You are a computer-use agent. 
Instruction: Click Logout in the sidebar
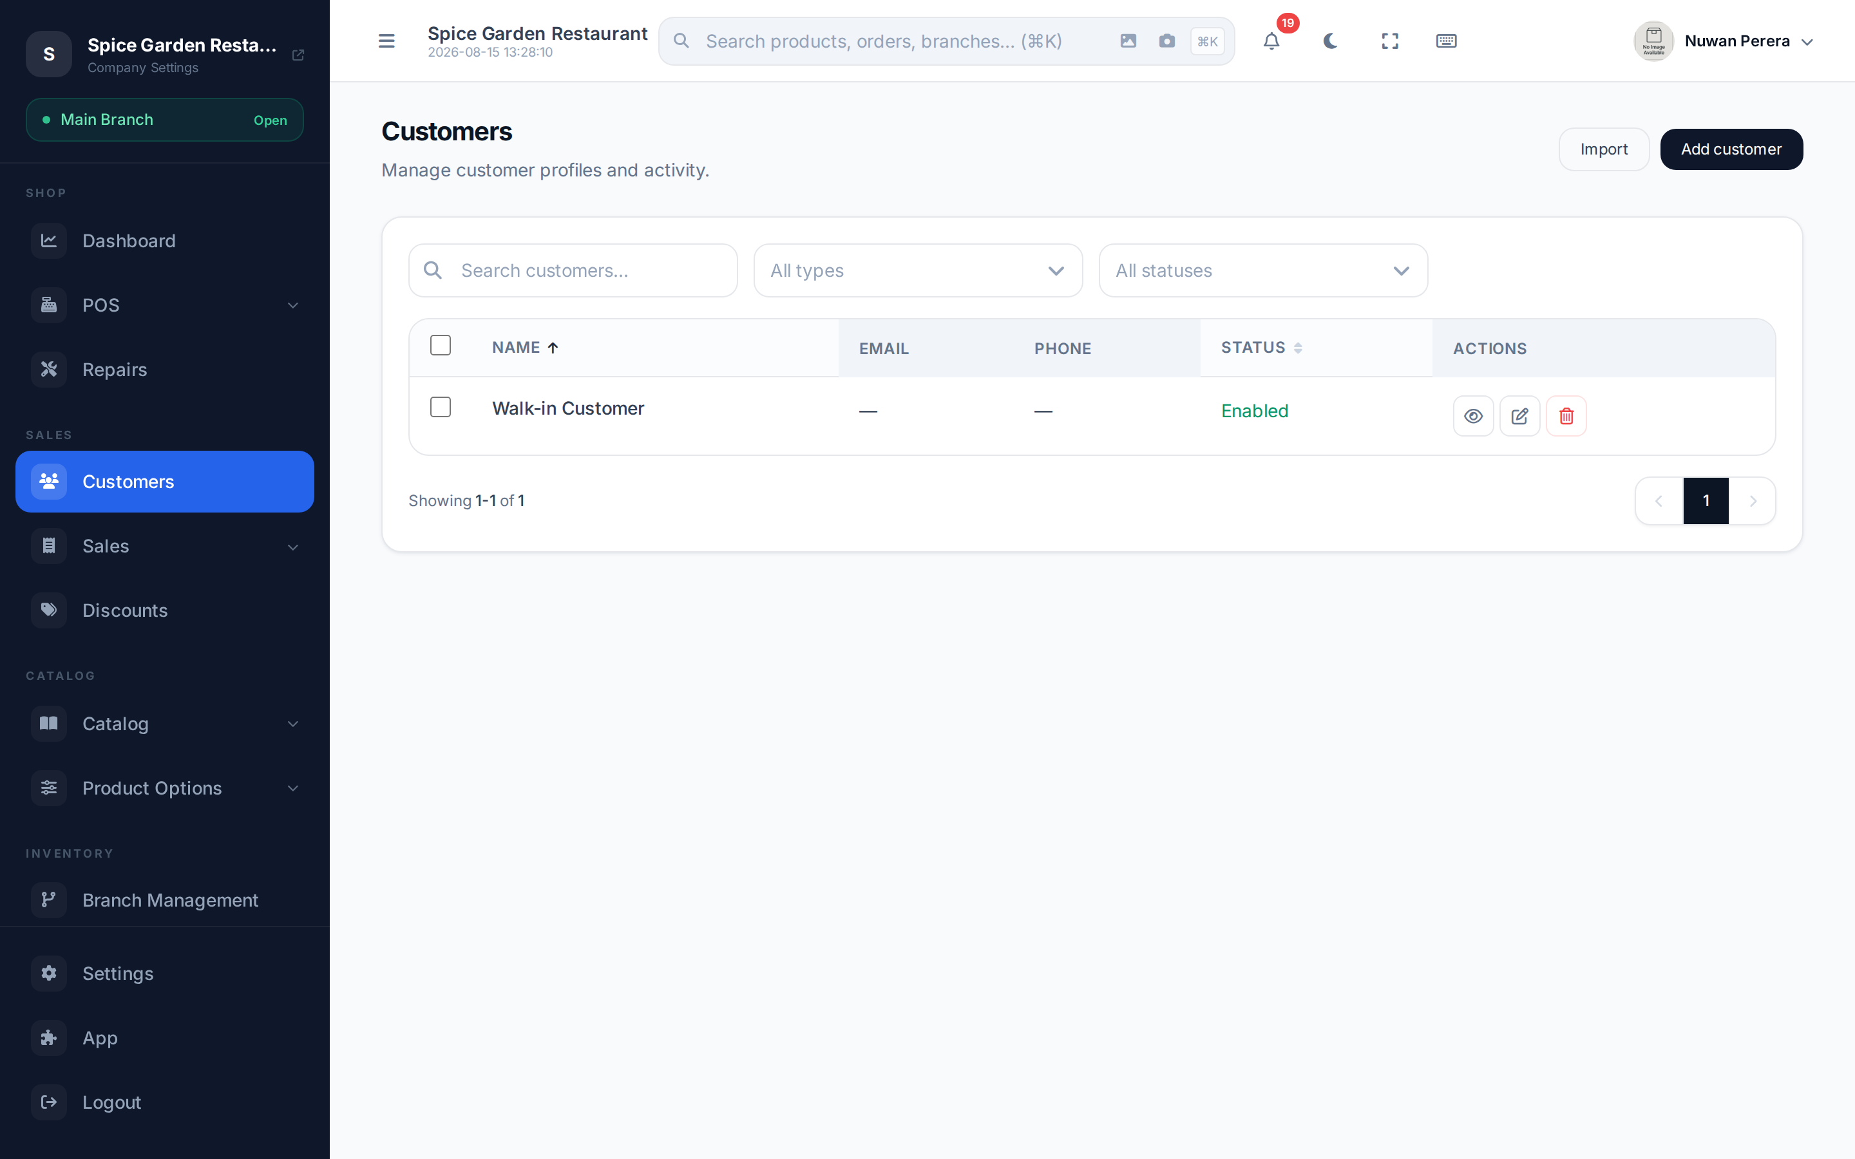165,1102
